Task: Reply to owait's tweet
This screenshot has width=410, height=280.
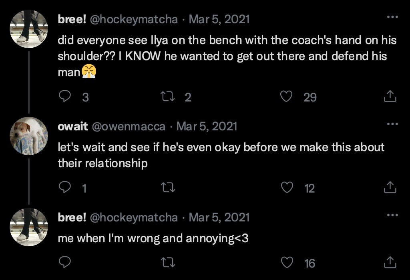Action: coord(64,188)
